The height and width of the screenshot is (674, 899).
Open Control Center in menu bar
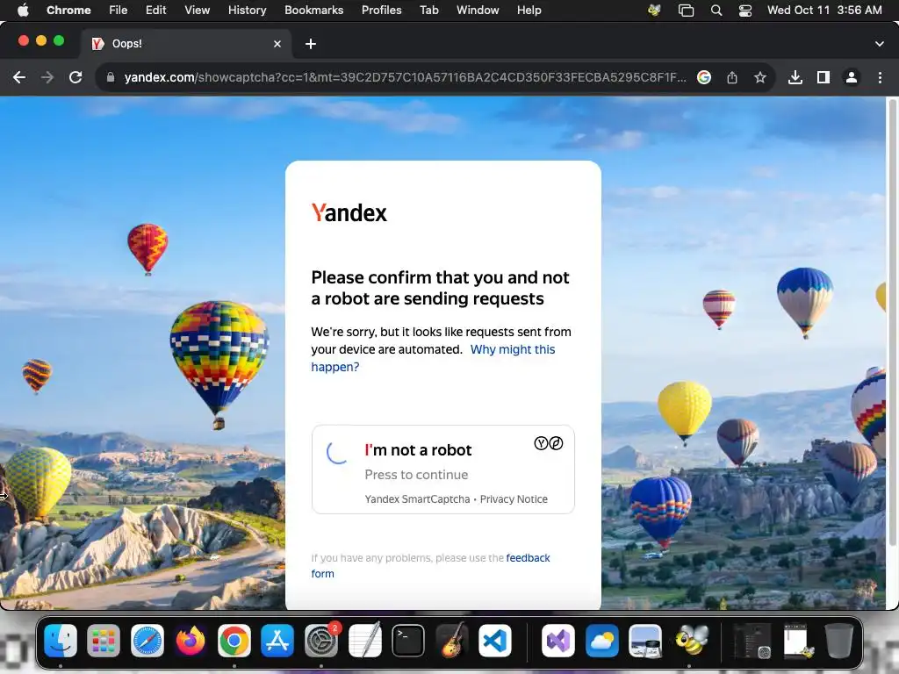point(745,10)
